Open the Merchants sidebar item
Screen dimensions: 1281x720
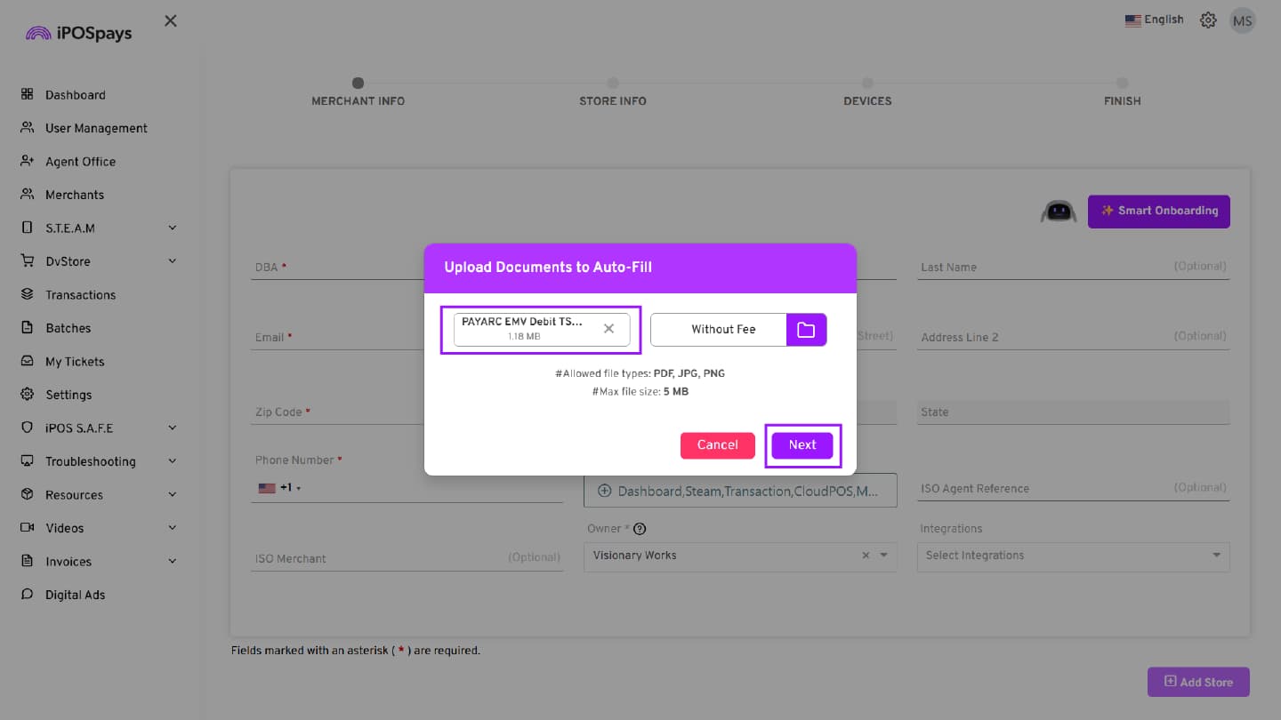(x=75, y=195)
